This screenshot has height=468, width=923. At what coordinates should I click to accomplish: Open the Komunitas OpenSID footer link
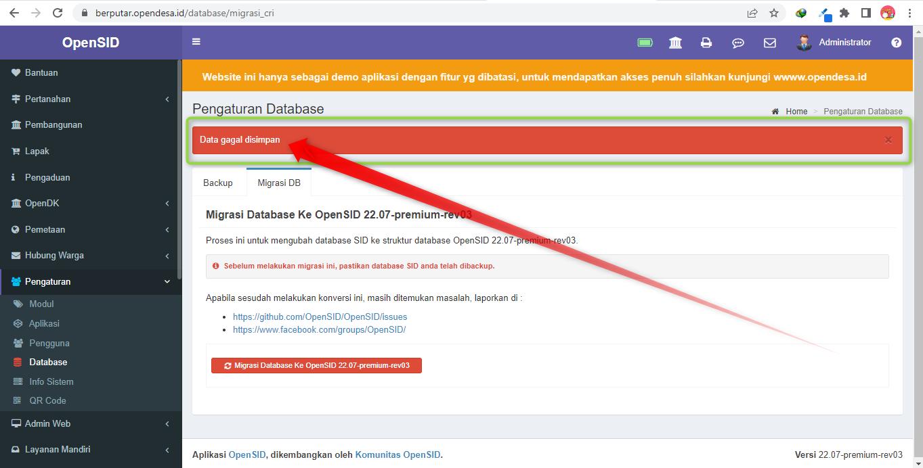[x=397, y=454]
